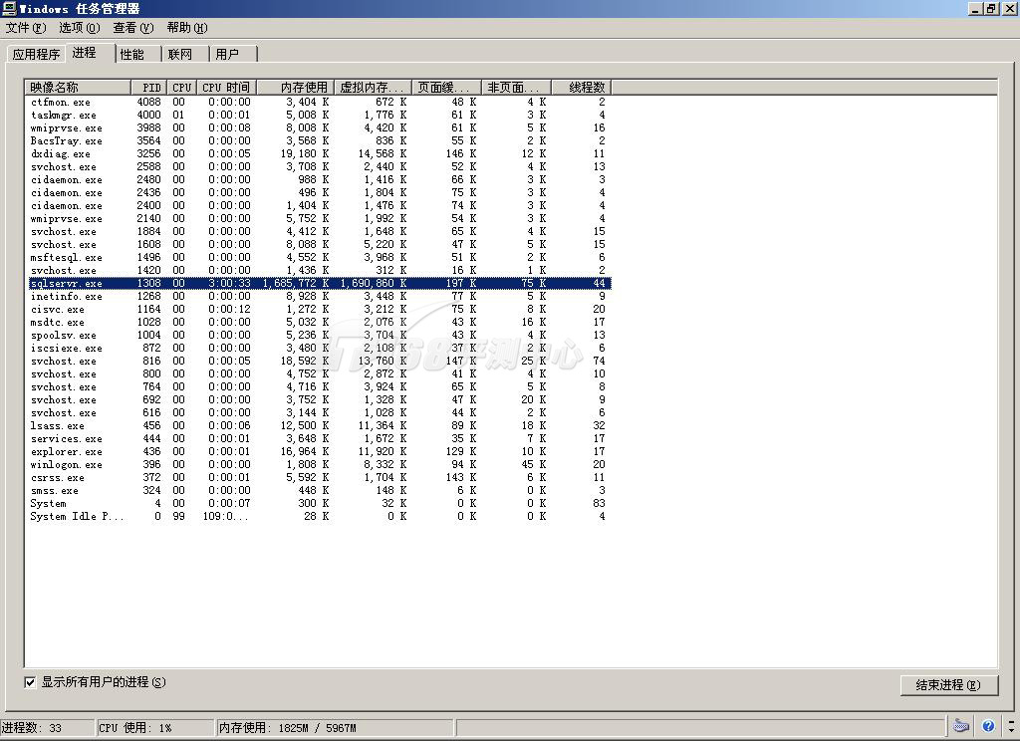Open the language bar help icon
This screenshot has width=1020, height=741.
click(x=988, y=726)
